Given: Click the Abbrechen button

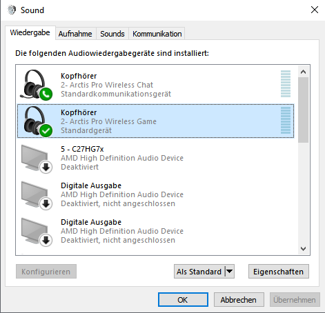Looking at the screenshot, I should (239, 300).
